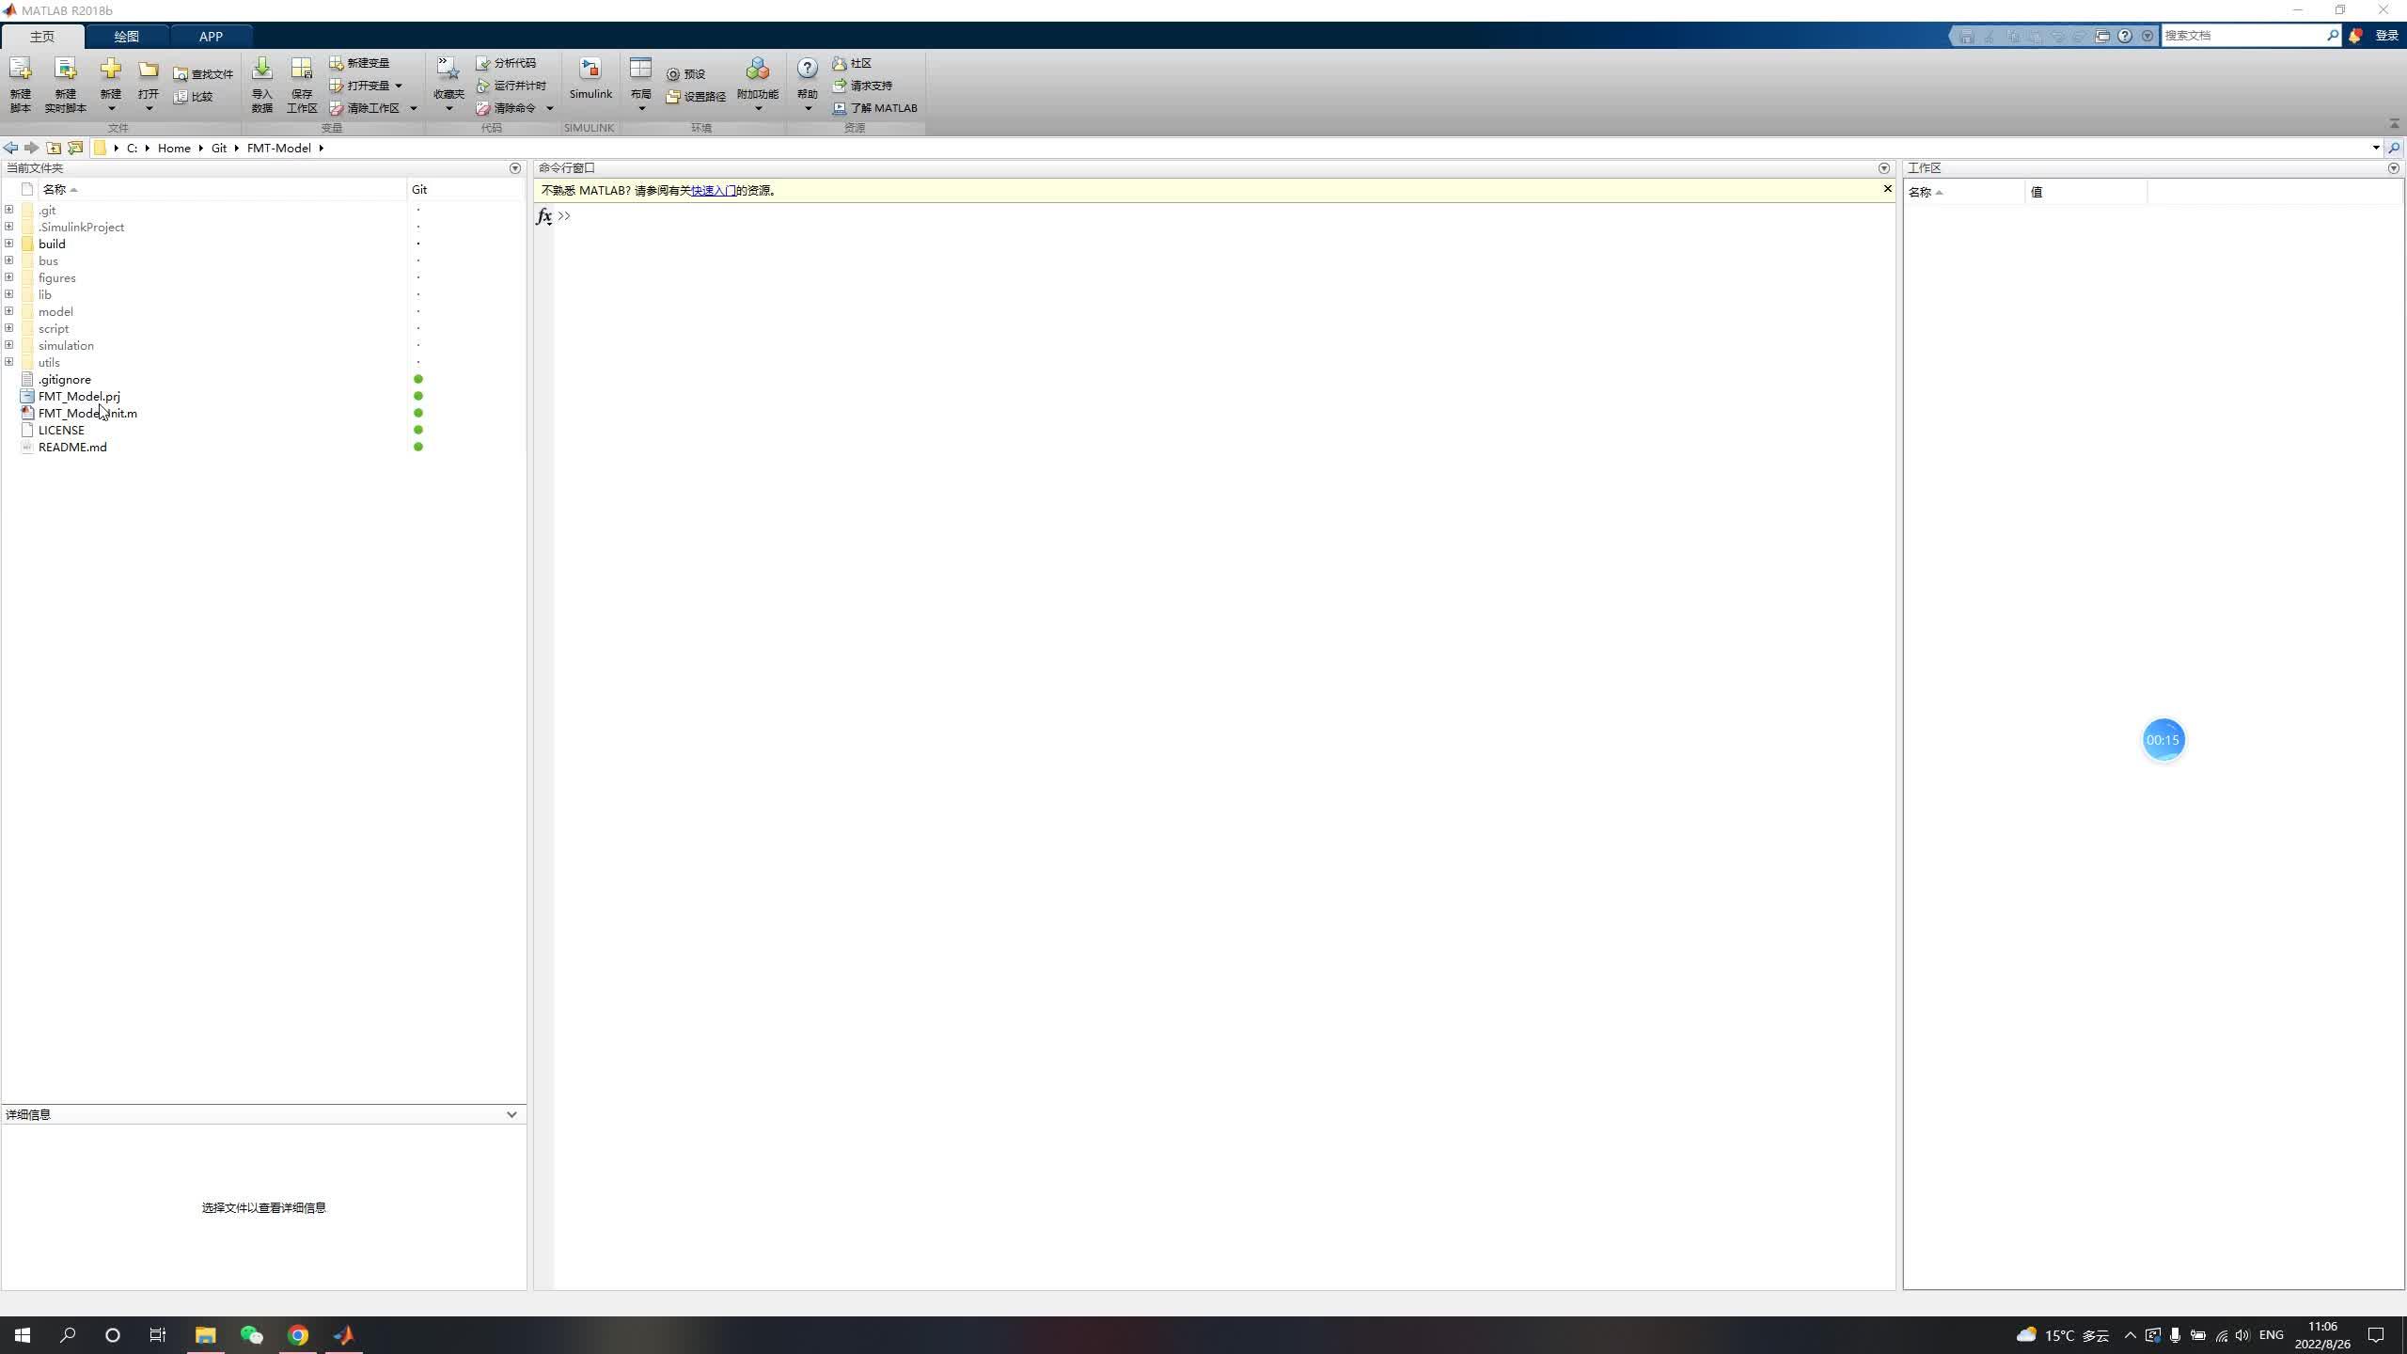
Task: Click the Compare (比较) files icon
Action: coord(181,97)
